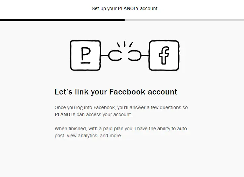The image size is (244, 177).
Task: Click the right broken chain link
Action: (134, 55)
